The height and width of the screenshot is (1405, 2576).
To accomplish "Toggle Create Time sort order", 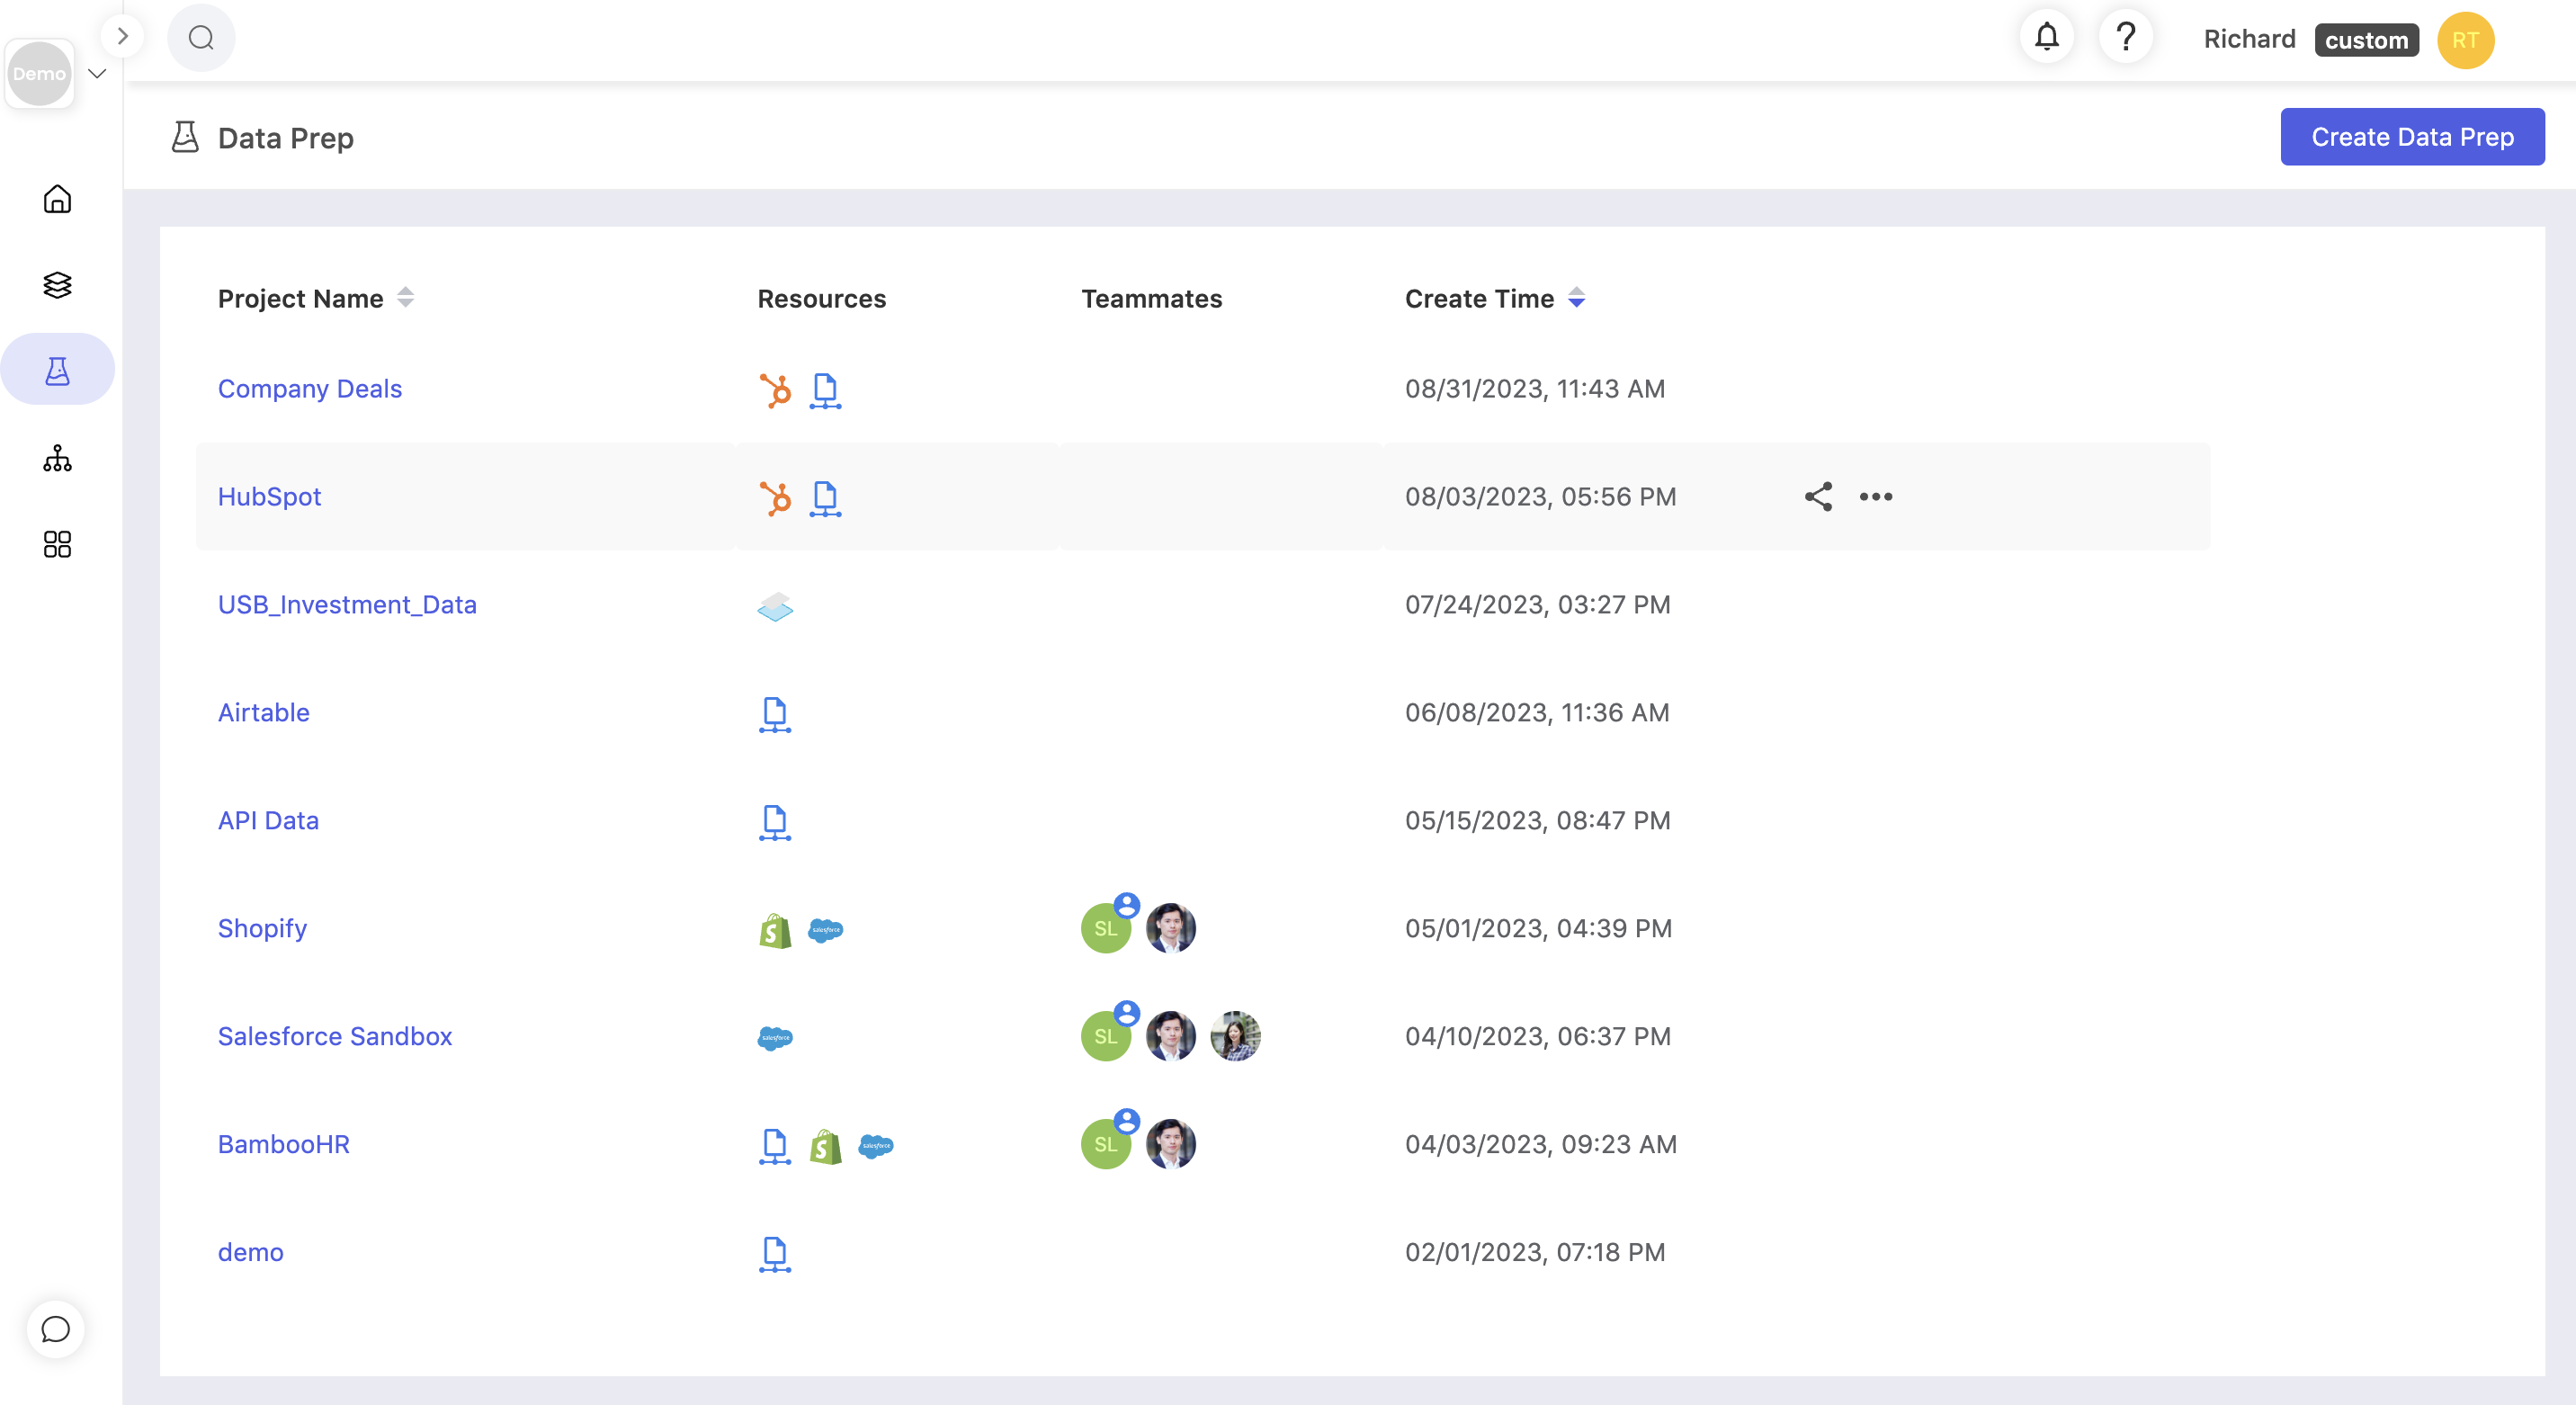I will click(x=1576, y=298).
